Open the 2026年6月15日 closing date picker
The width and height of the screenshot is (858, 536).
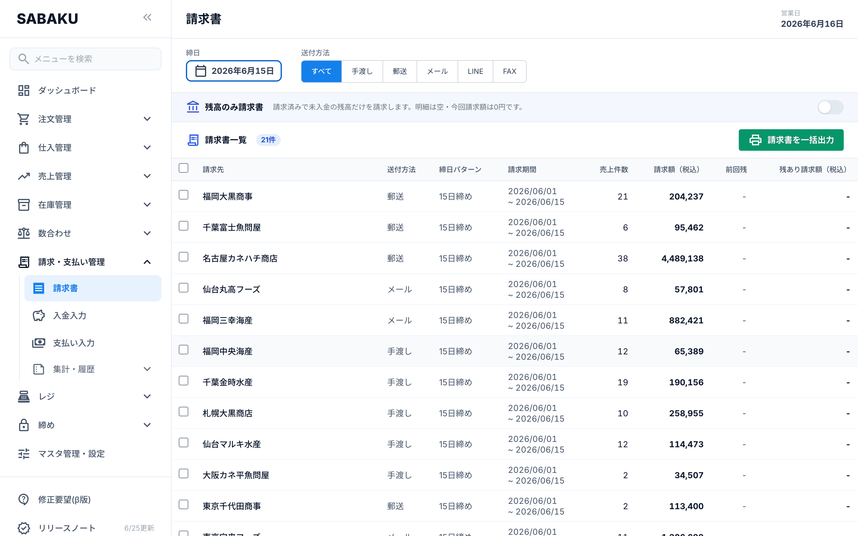pyautogui.click(x=234, y=71)
